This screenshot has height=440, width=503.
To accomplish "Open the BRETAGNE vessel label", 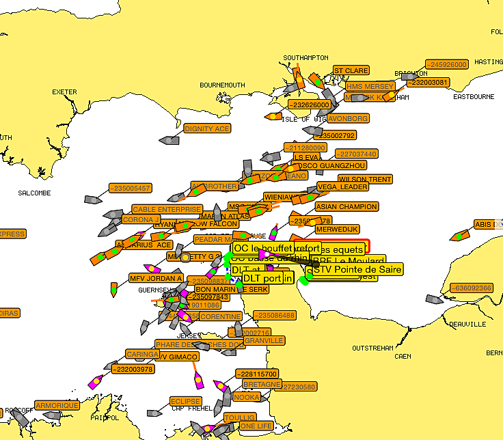I will pos(262,384).
